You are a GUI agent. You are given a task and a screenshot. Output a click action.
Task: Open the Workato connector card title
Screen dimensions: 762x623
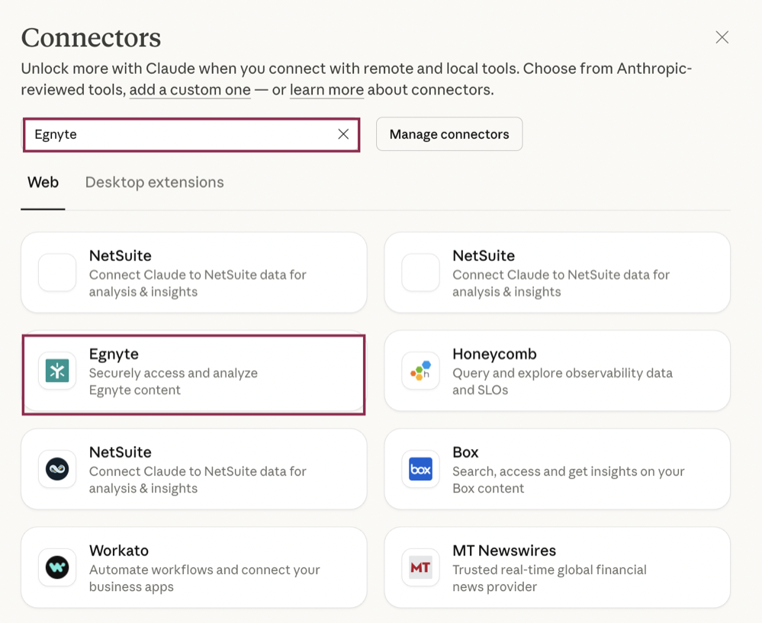[118, 551]
